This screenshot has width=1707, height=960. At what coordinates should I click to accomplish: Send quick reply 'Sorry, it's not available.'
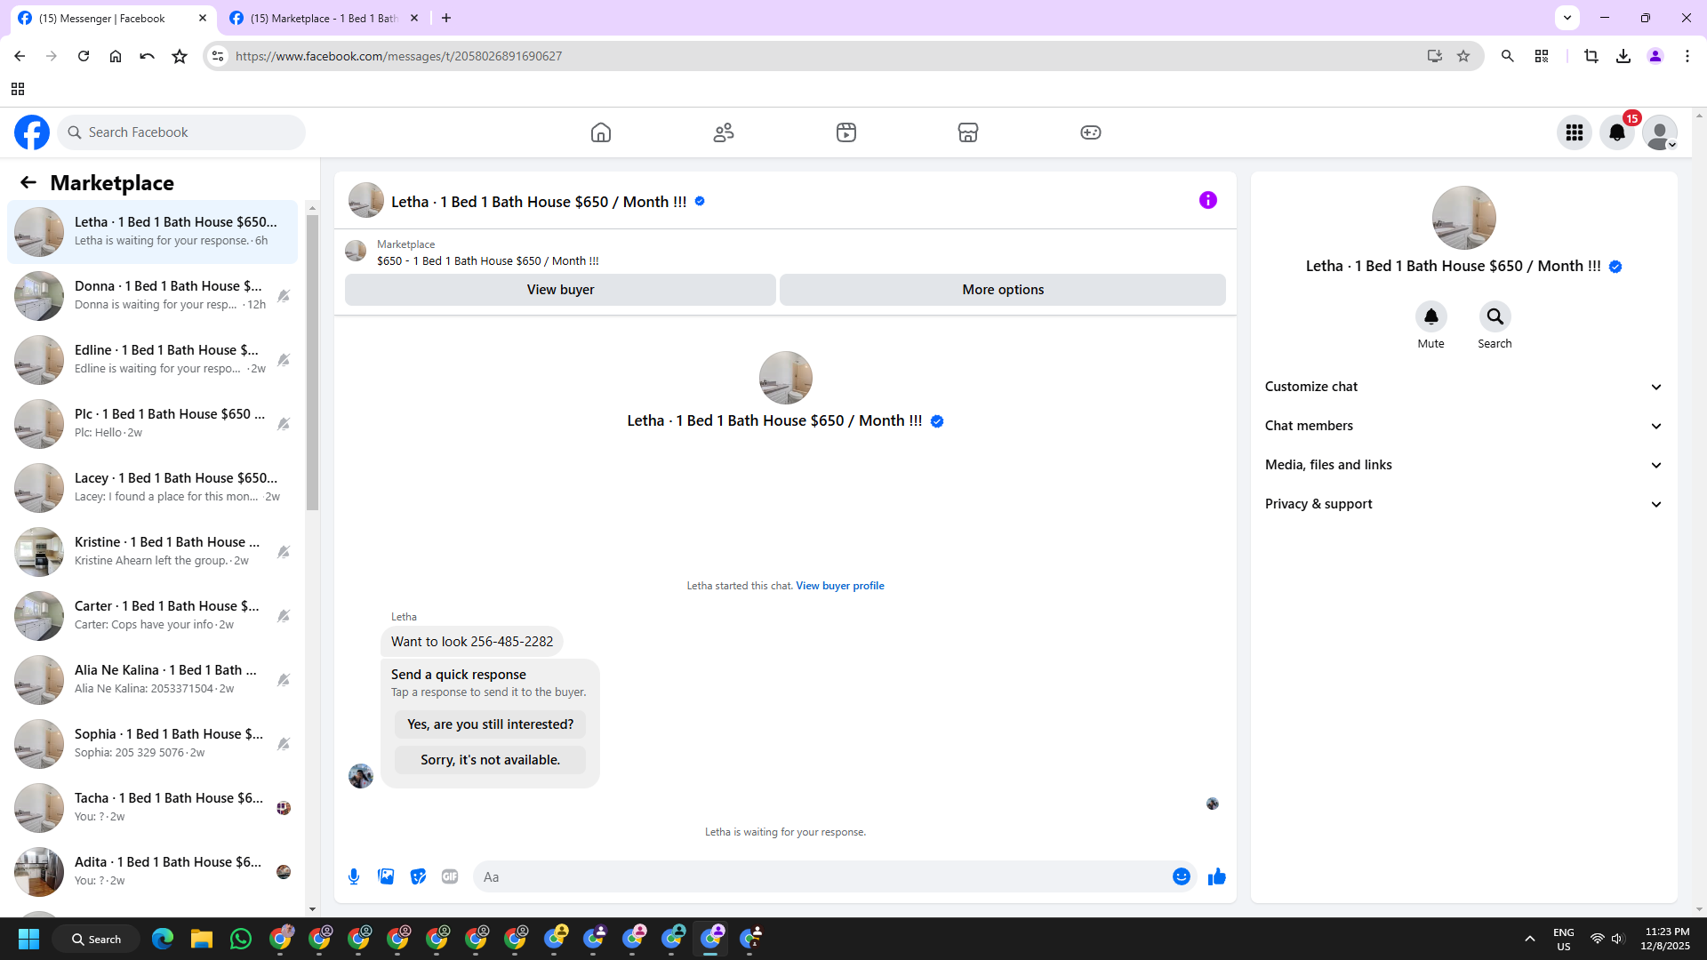[491, 760]
